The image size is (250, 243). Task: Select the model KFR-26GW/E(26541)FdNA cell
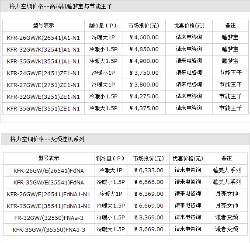(x=49, y=170)
